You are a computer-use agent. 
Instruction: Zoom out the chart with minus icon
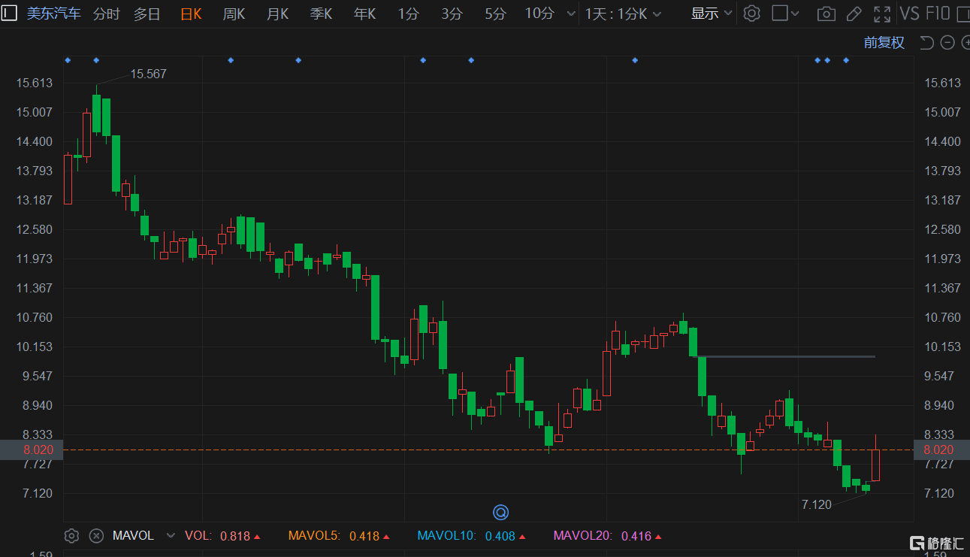click(947, 43)
